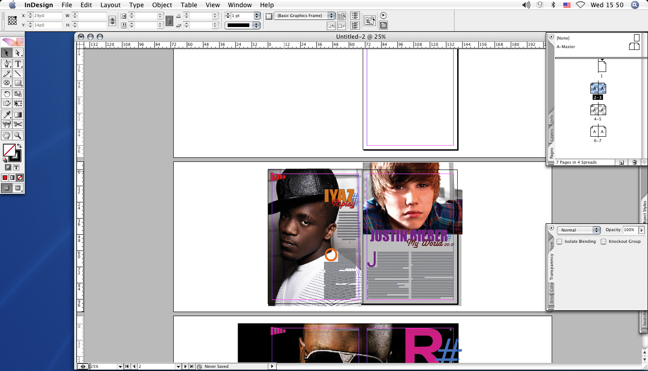This screenshot has width=648, height=371.
Task: Enable Knockout Group checkbox
Action: pos(603,241)
